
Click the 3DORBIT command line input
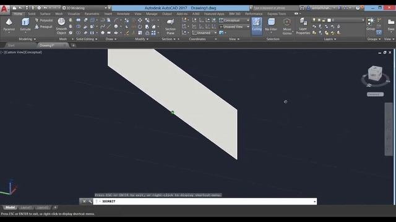[x=205, y=202]
